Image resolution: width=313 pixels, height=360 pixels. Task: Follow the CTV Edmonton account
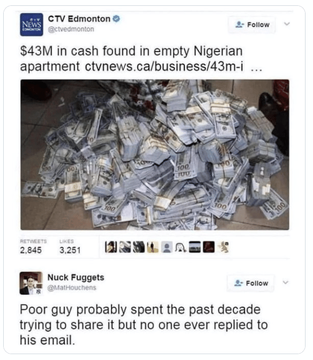[252, 25]
